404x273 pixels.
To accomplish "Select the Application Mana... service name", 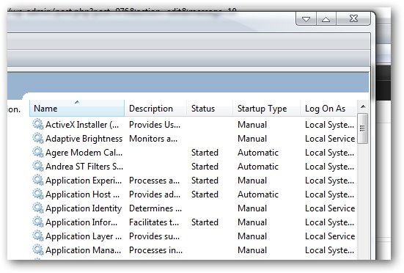I will [x=84, y=250].
